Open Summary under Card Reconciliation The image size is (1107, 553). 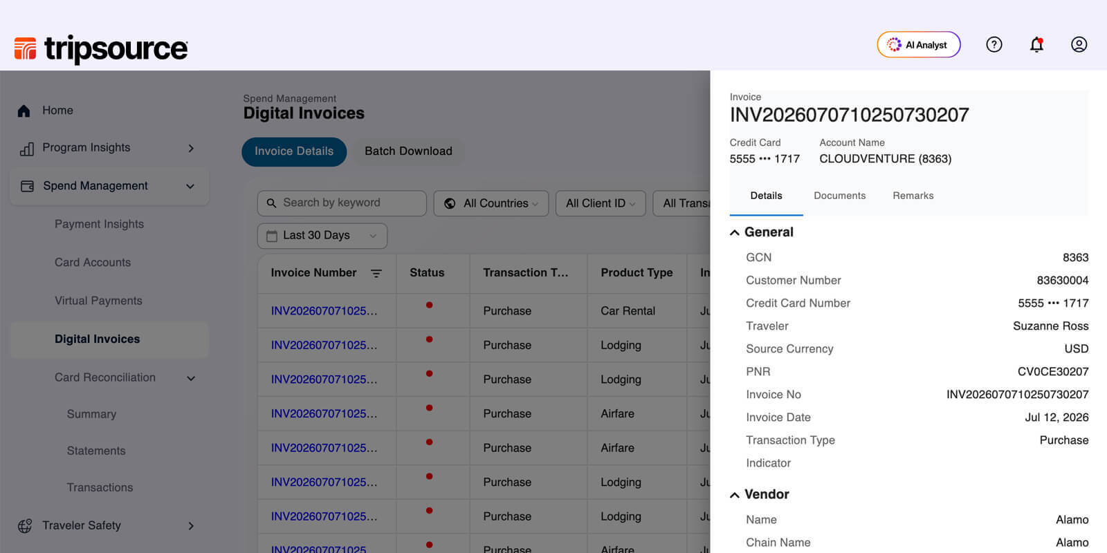point(91,414)
